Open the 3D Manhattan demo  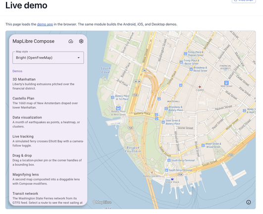(48, 84)
